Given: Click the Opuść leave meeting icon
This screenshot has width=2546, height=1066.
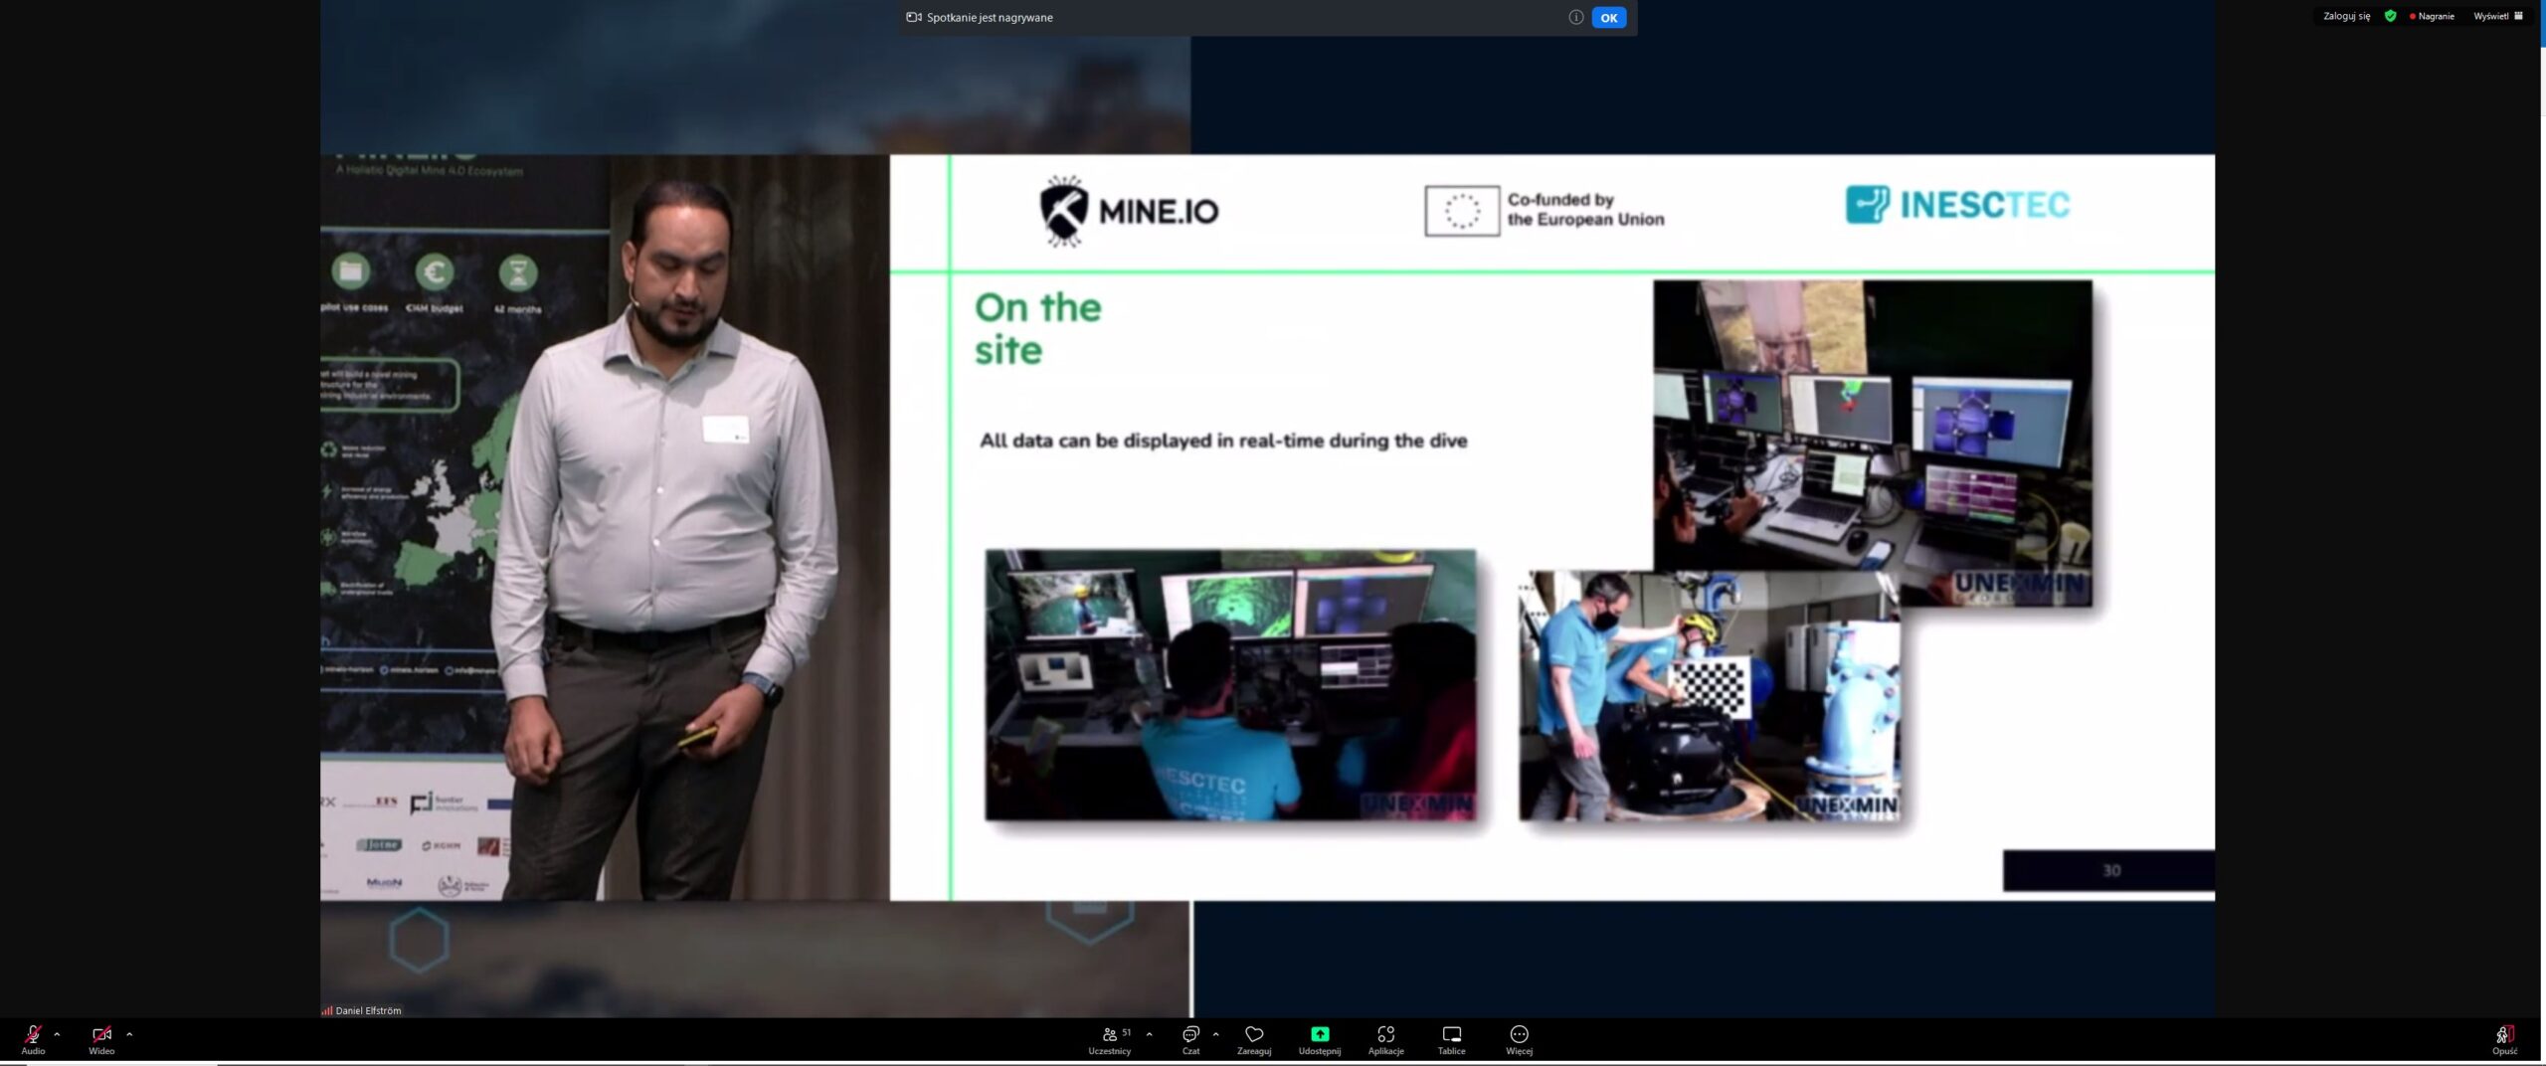Looking at the screenshot, I should pos(2504,1037).
